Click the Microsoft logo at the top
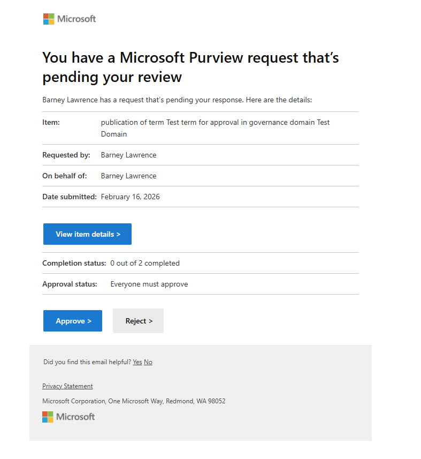Viewport: 421px width, 459px height. click(x=70, y=19)
